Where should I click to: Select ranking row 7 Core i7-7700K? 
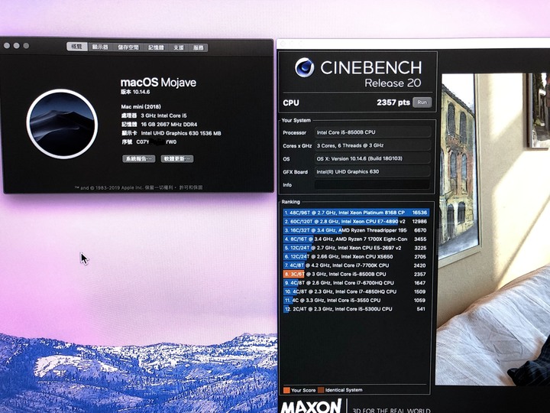point(356,265)
